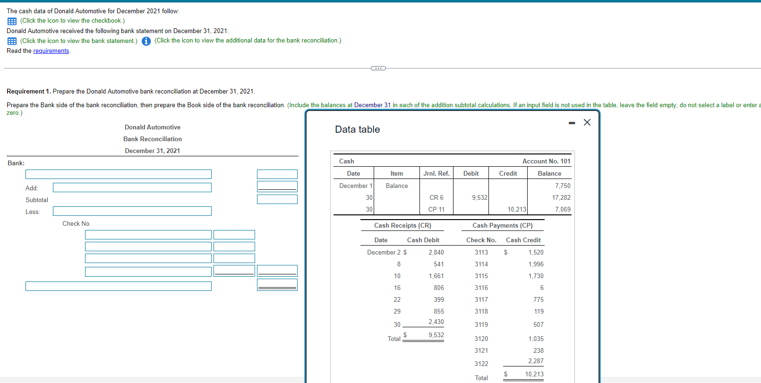Click the 'Cash Payments (CP)' heading
This screenshot has width=761, height=383.
click(503, 226)
